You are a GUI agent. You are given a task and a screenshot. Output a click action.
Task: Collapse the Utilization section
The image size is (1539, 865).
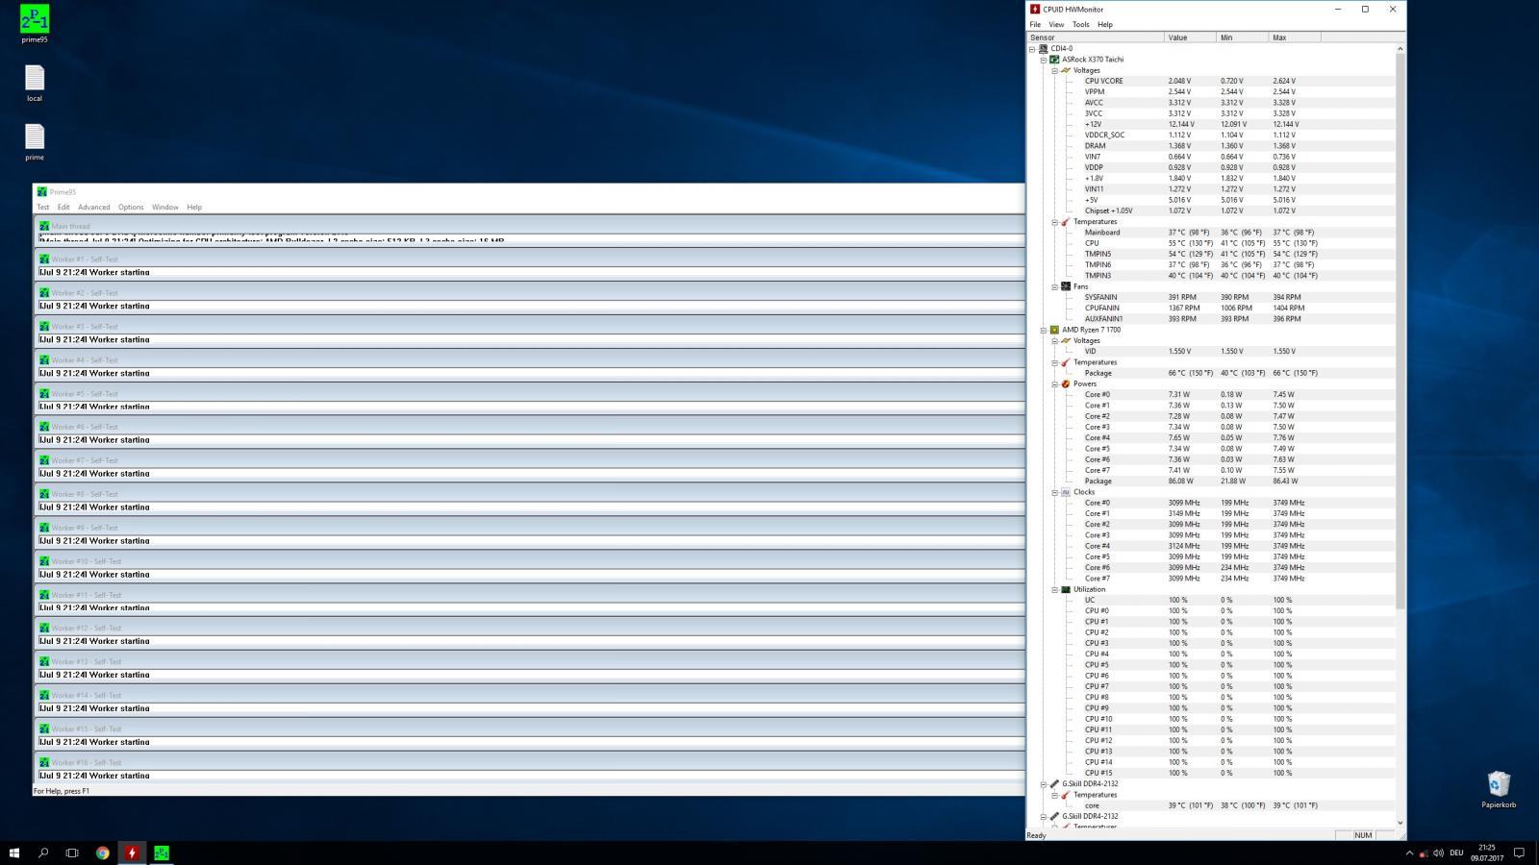tap(1054, 589)
